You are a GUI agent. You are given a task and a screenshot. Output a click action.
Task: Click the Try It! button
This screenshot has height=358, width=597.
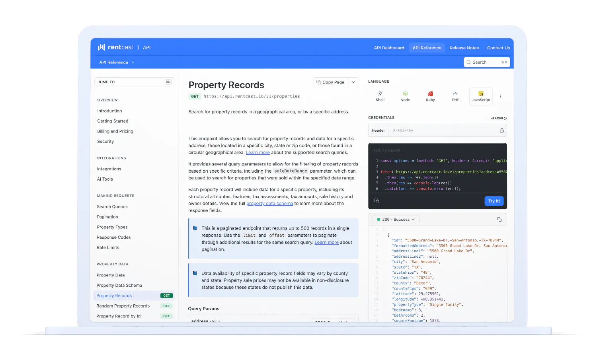click(x=494, y=201)
